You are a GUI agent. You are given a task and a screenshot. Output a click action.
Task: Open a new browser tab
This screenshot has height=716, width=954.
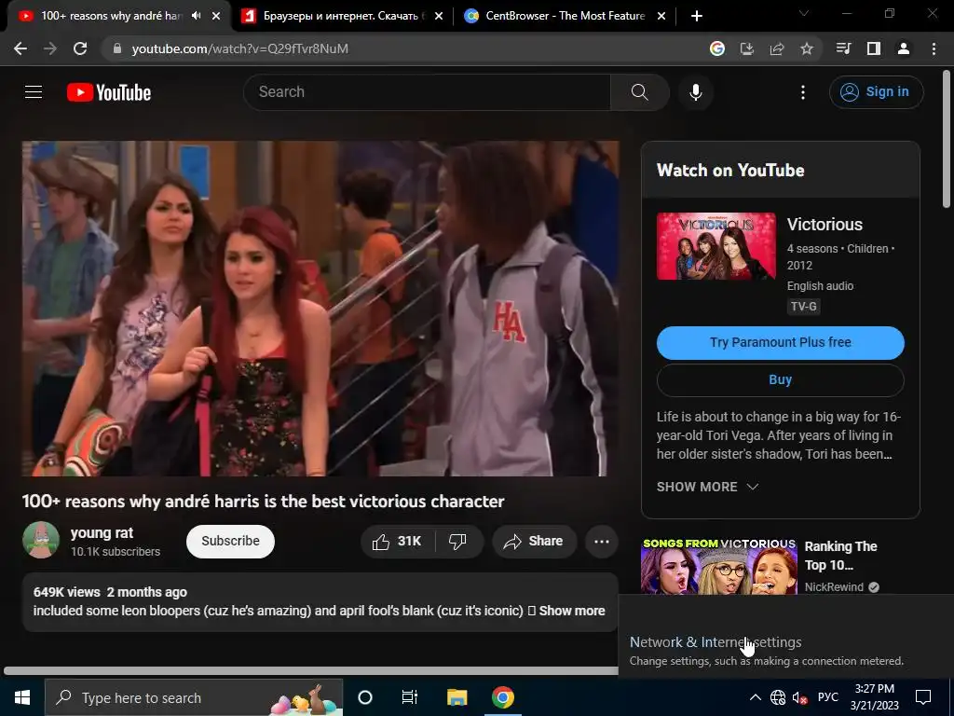(x=697, y=16)
